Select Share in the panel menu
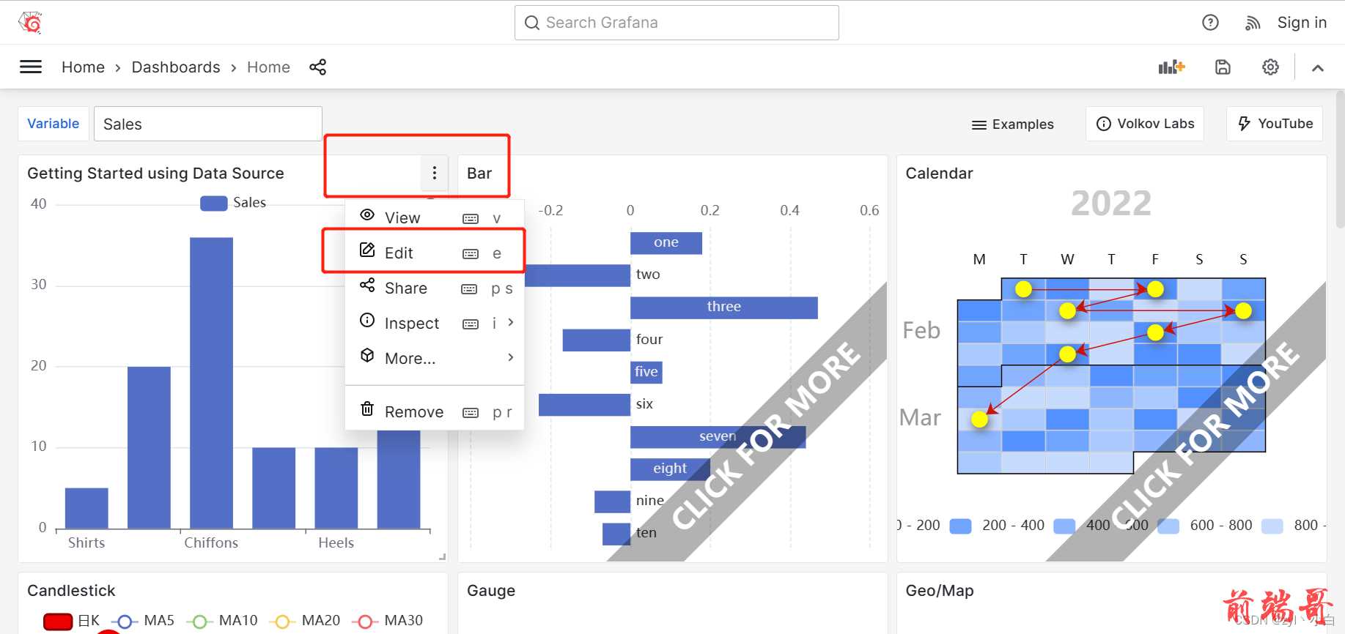 pos(435,288)
